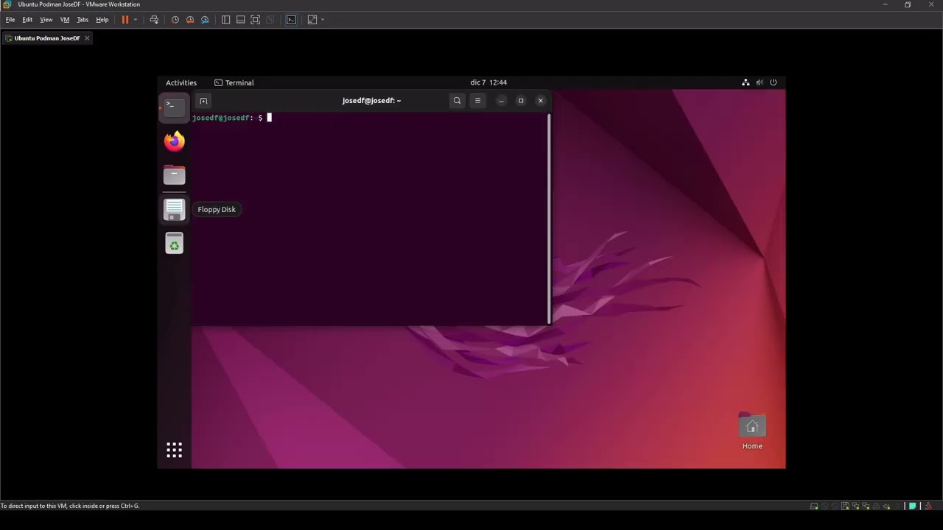The image size is (943, 530).
Task: Select the Ubuntu Podman JoseDF tab
Action: (47, 38)
